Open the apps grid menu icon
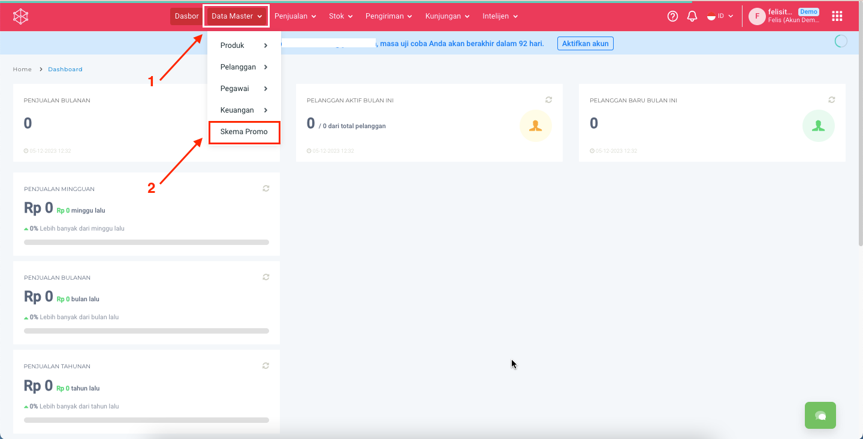The width and height of the screenshot is (863, 439). point(837,17)
